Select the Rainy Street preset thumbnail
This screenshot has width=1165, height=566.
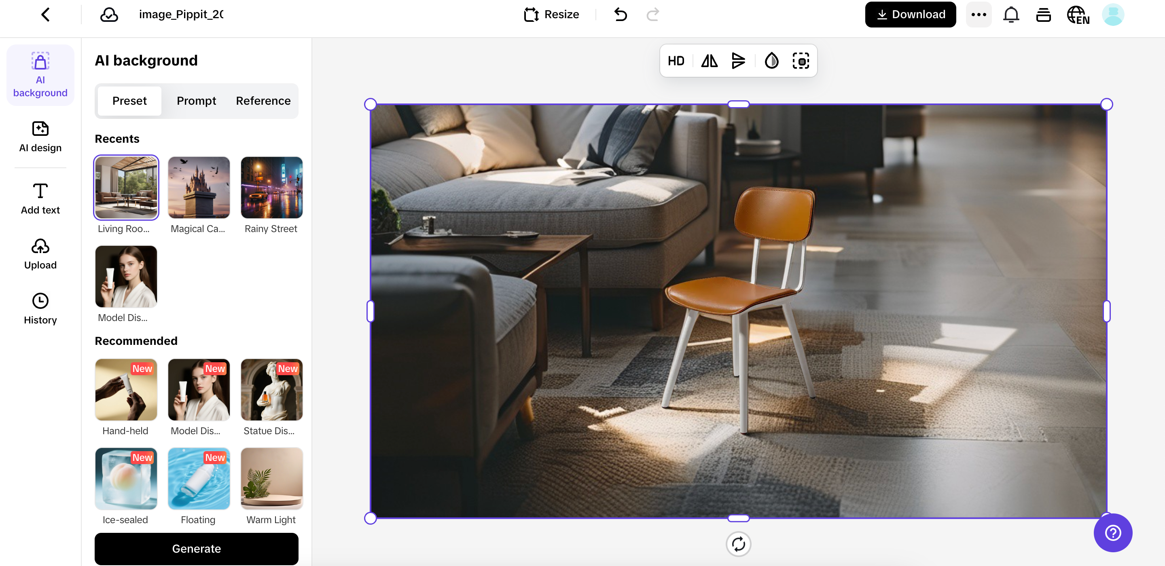point(271,188)
